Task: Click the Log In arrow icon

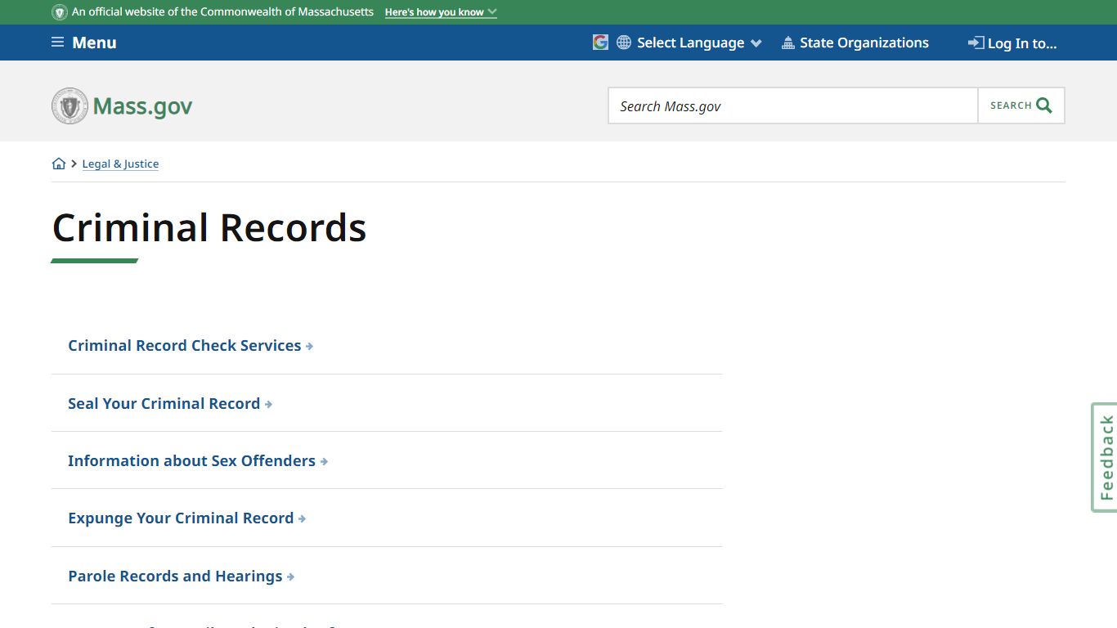Action: click(x=976, y=43)
